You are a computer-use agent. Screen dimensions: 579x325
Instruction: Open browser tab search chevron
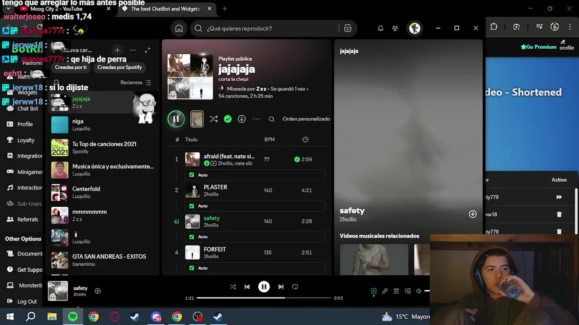(x=8, y=9)
